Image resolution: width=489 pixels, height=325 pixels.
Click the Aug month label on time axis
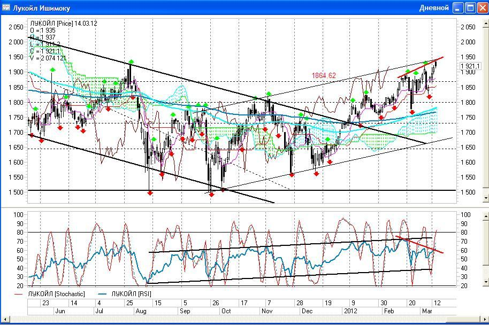tap(141, 311)
